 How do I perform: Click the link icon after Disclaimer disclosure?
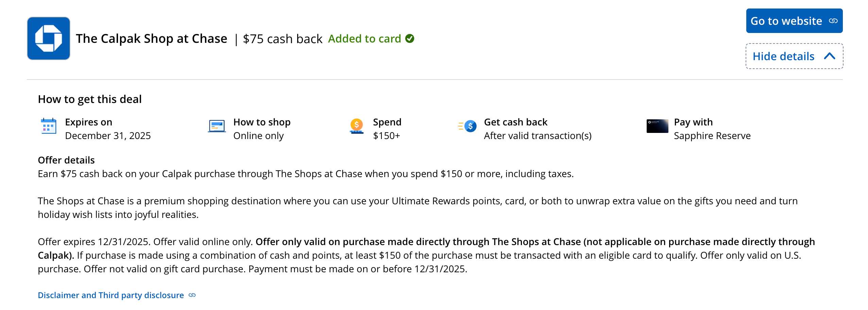(x=191, y=295)
